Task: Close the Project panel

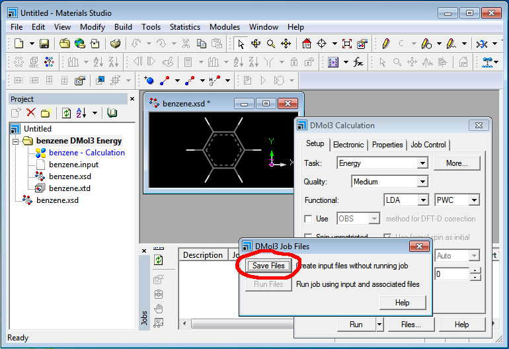Action: click(x=132, y=98)
